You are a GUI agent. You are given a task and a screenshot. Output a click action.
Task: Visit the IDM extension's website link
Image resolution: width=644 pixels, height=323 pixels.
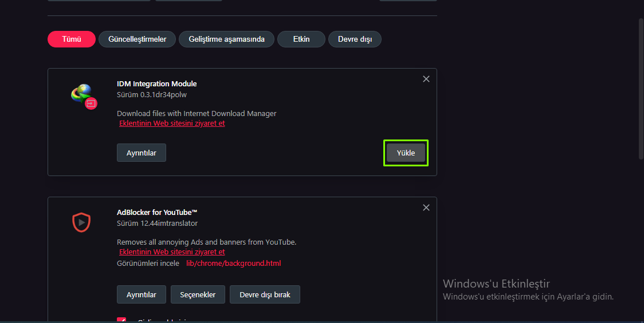pos(172,123)
